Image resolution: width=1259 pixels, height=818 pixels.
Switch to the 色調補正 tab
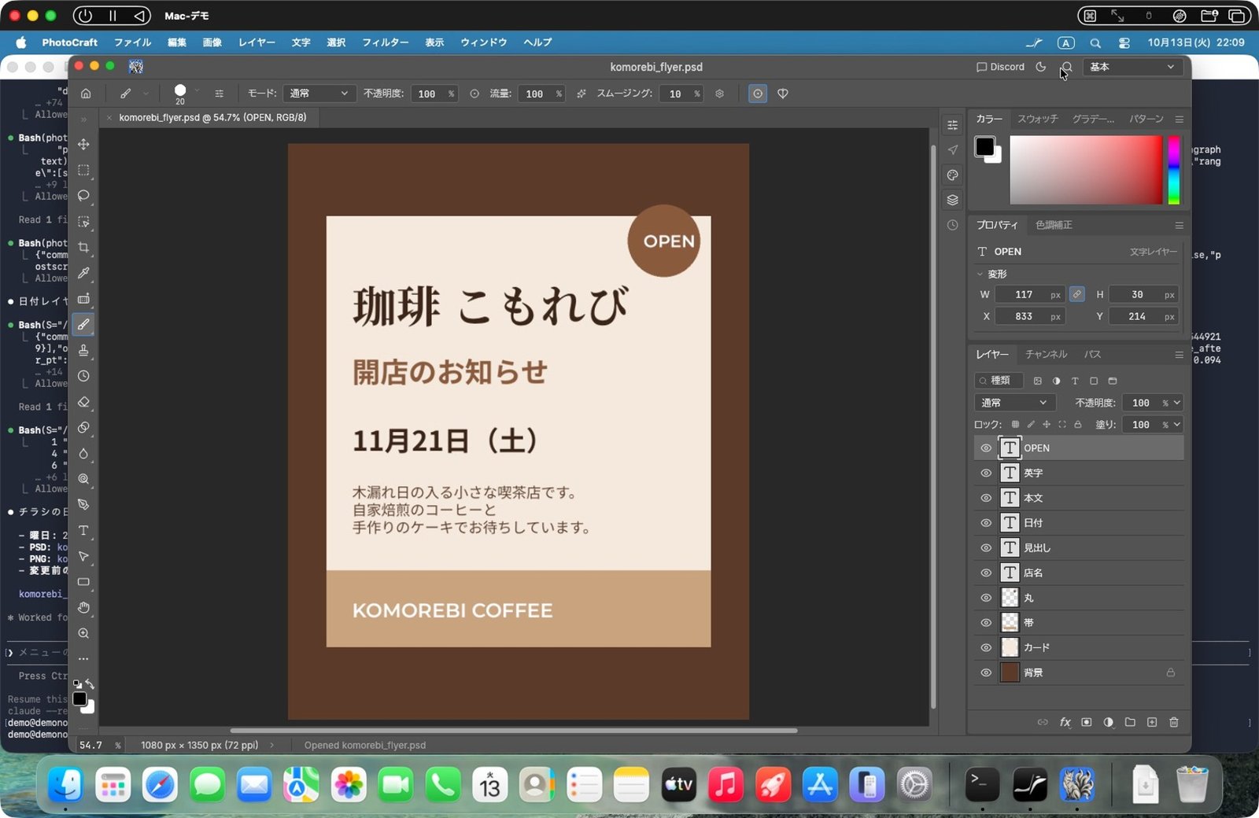coord(1054,225)
